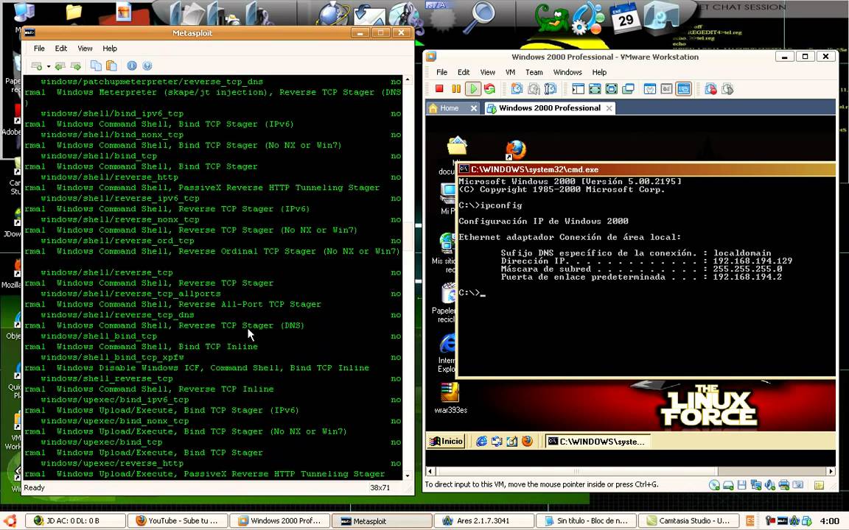Switch to Camtasia Studio taskbar button
Viewport: 849px width, 530px height.
click(688, 521)
